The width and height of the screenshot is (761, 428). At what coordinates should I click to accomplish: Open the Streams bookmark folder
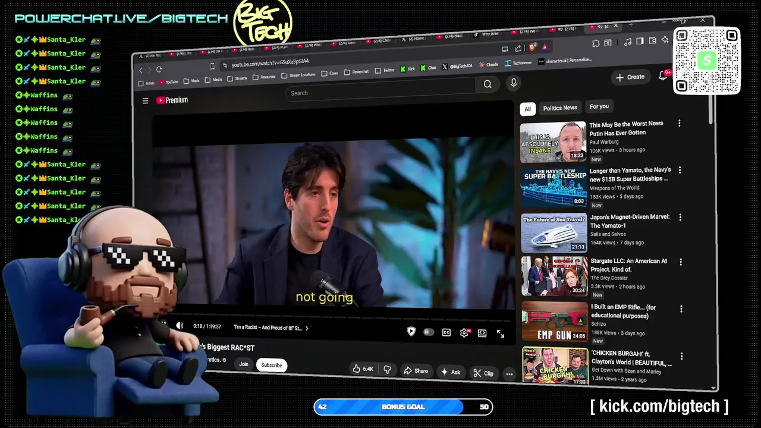pos(237,78)
